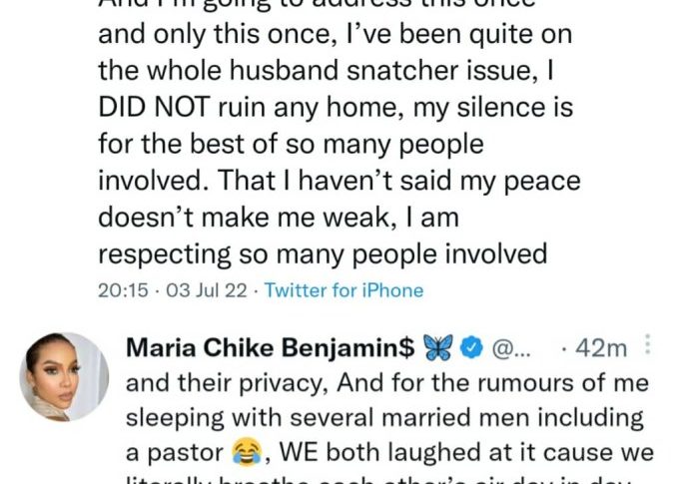Open the three-dot more options menu
Viewport: 680px width, 484px height.
(x=651, y=347)
